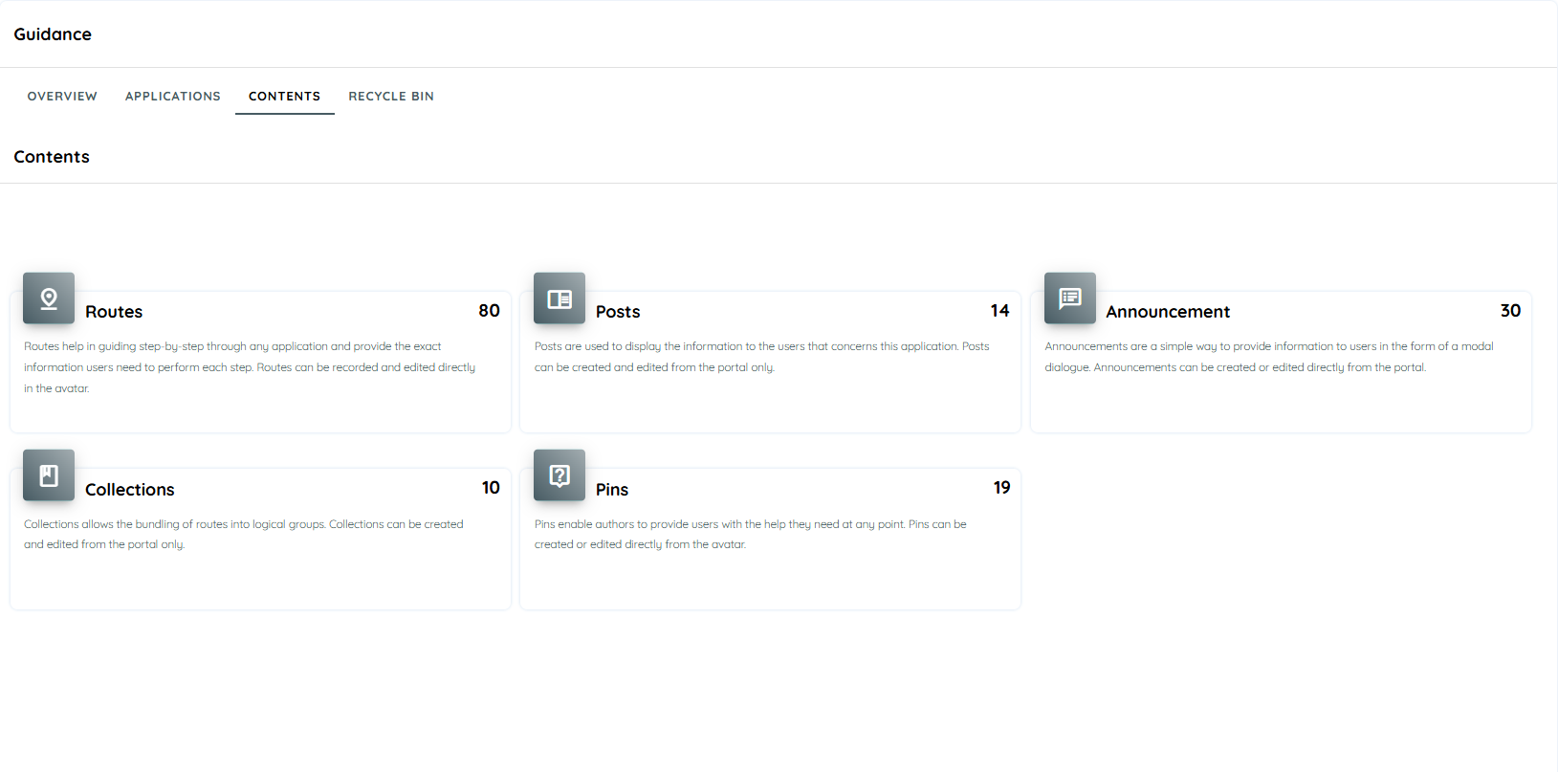1558x772 pixels.
Task: Open the Applications tab
Action: (173, 97)
